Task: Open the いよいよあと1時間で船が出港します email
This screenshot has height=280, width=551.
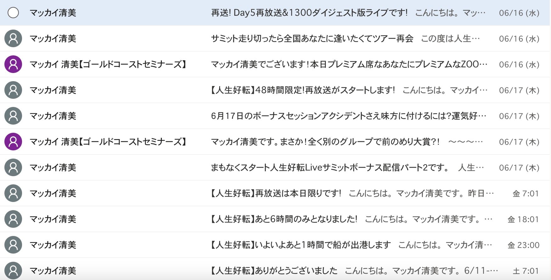Action: pos(301,245)
